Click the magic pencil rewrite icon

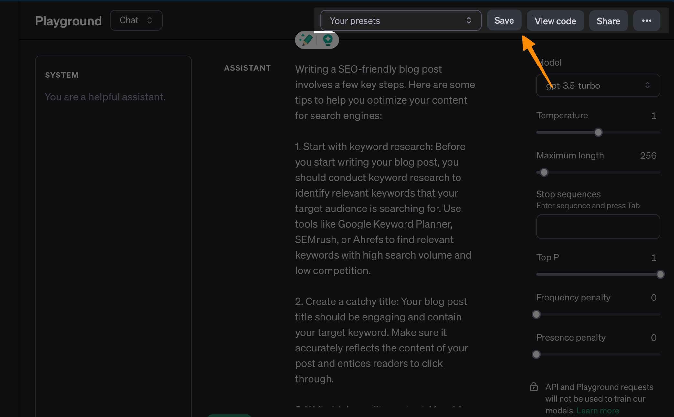(x=306, y=40)
